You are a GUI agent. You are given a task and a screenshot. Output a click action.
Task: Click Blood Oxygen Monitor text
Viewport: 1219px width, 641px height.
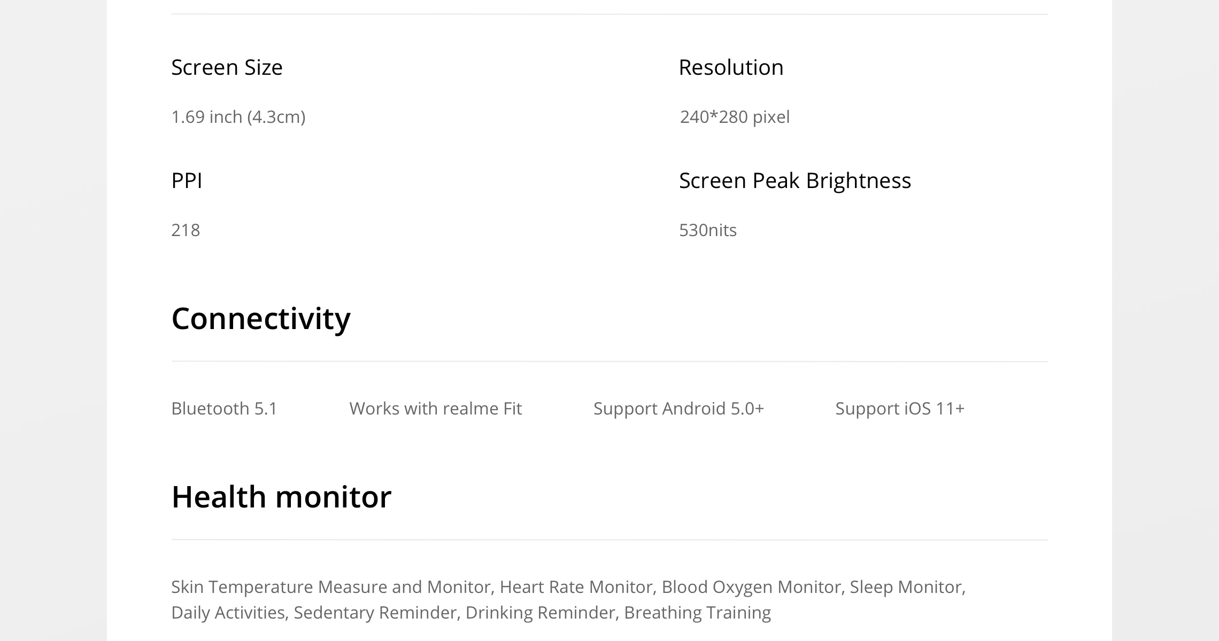751,587
